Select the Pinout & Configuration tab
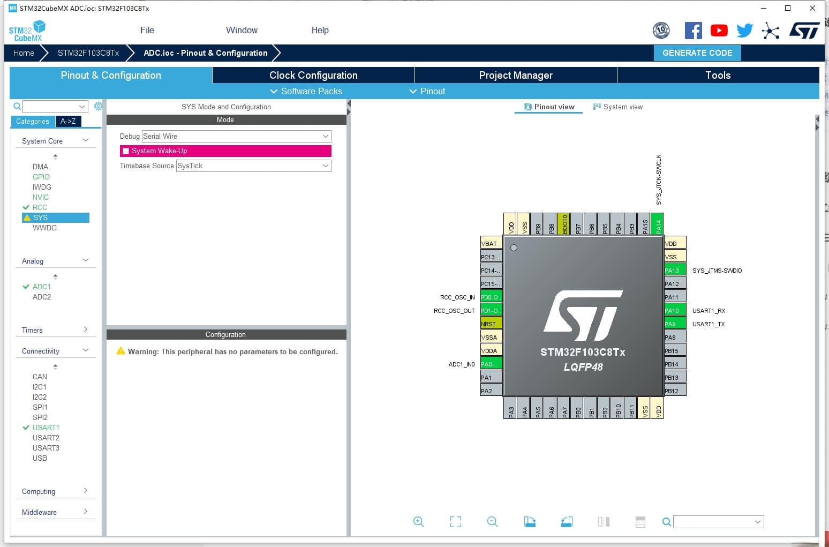This screenshot has width=829, height=547. point(111,75)
